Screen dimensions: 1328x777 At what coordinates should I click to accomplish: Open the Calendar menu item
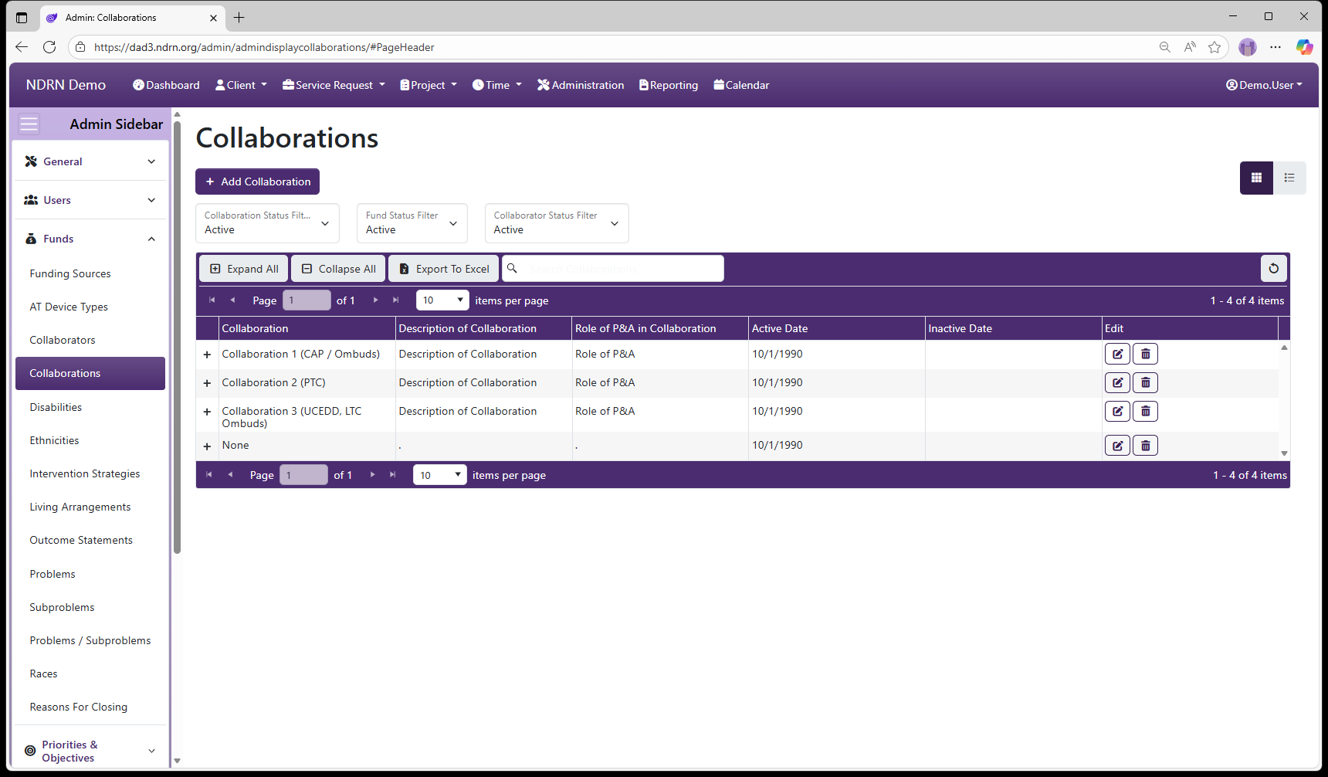pos(741,85)
